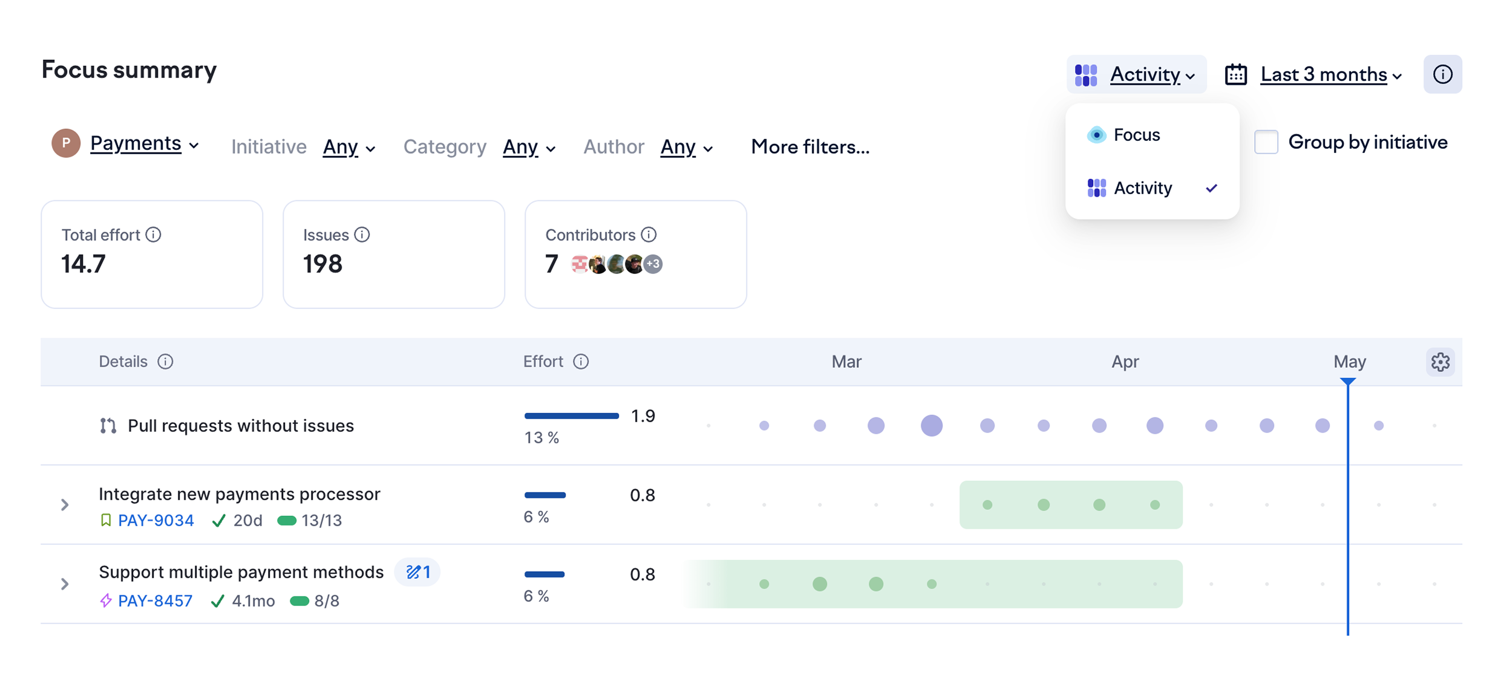The image size is (1510, 678).
Task: Click the info icon button at top right
Action: pos(1442,74)
